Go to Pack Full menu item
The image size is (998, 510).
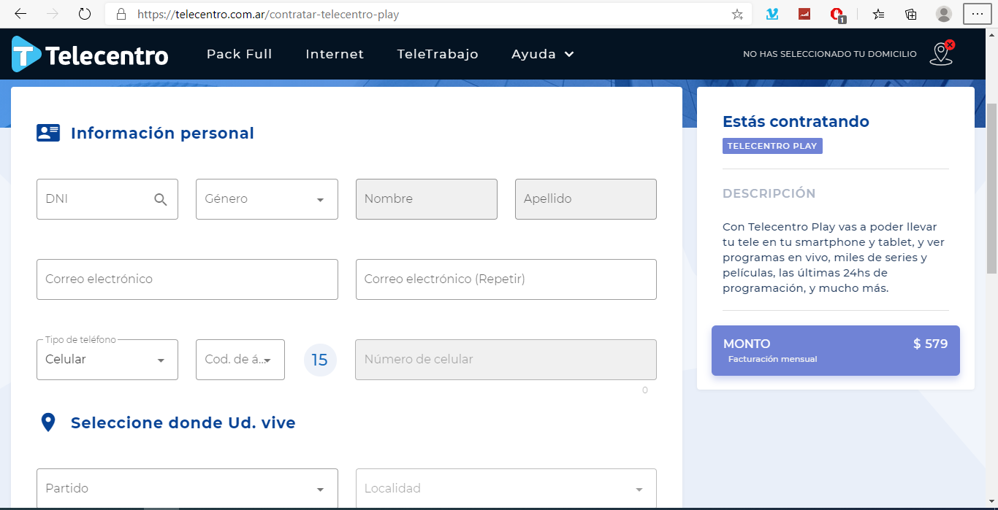(239, 54)
